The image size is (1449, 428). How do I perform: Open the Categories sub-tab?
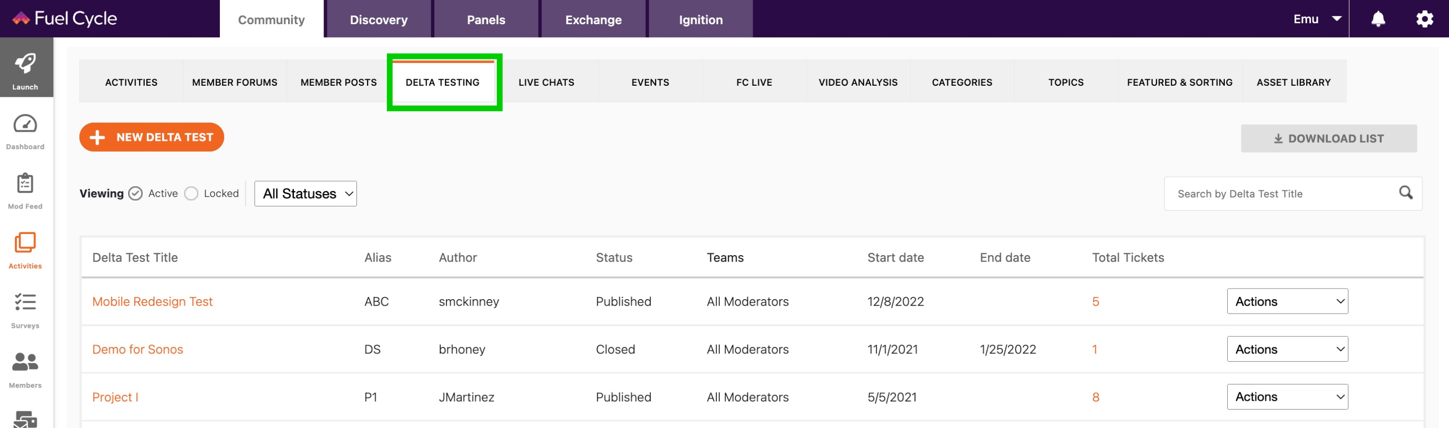coord(962,82)
